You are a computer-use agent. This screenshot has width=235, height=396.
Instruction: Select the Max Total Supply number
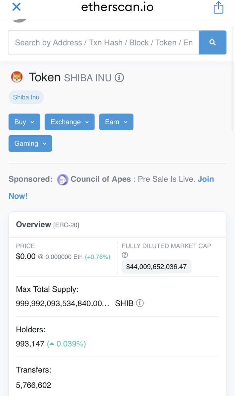click(x=63, y=303)
